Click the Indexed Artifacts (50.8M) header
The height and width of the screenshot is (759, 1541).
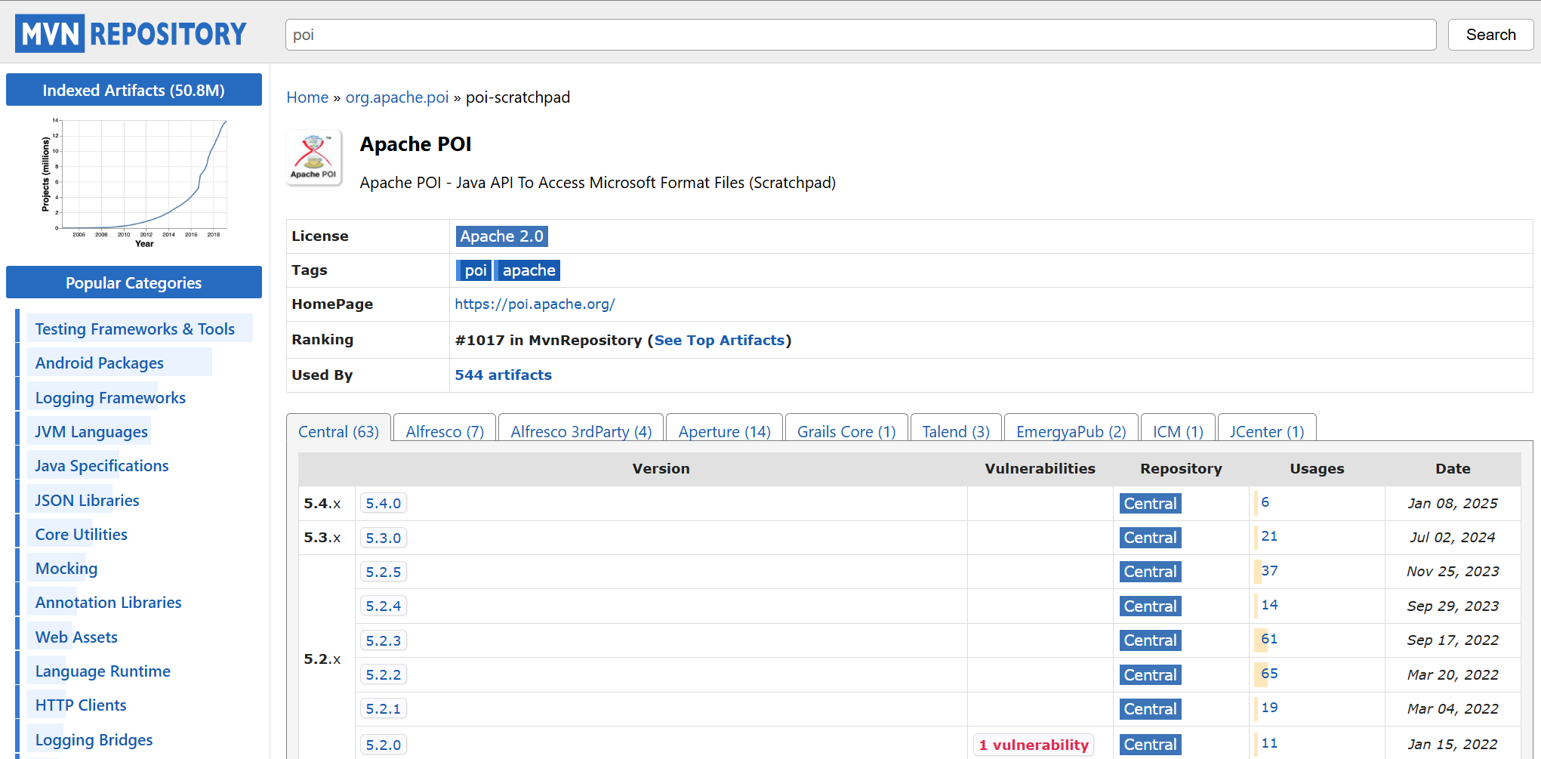click(134, 90)
